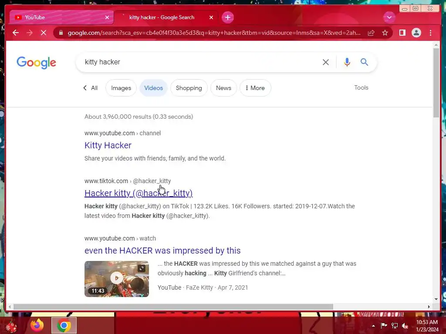This screenshot has width=446, height=334.
Task: Open tab search dropdown arrow
Action: (x=389, y=17)
